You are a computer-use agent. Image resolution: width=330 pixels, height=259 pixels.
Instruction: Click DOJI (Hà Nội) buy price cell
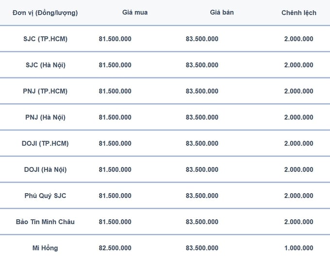coord(115,169)
